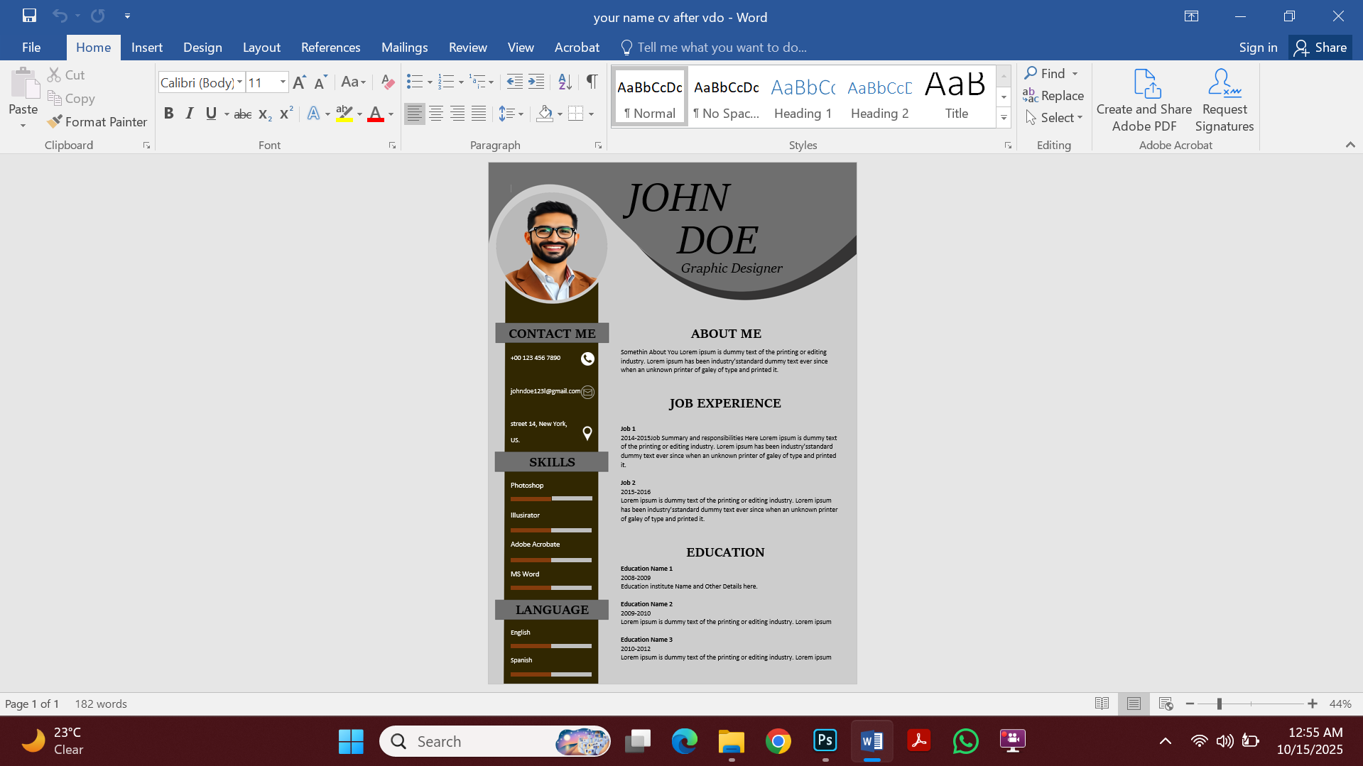1363x766 pixels.
Task: Toggle the bullets list button
Action: [x=415, y=82]
